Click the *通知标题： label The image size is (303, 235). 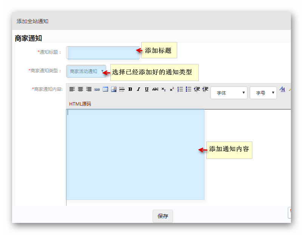pyautogui.click(x=49, y=52)
